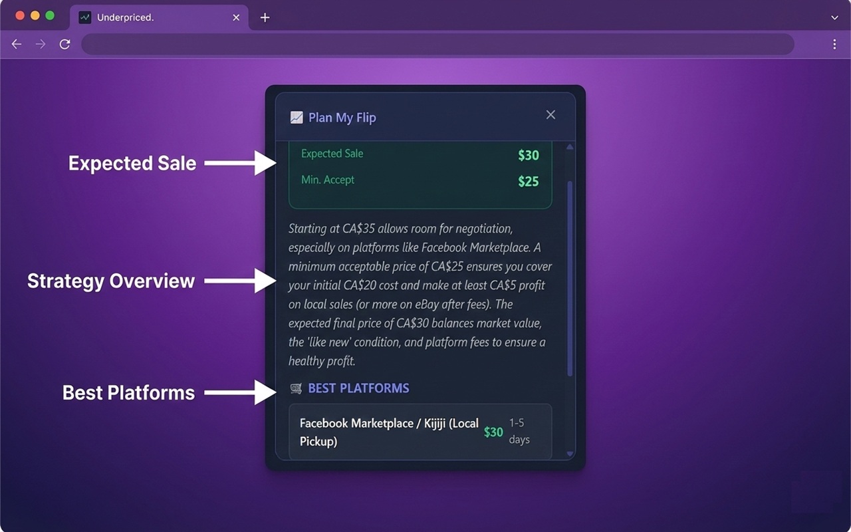Open a new browser tab with the plus

click(265, 18)
